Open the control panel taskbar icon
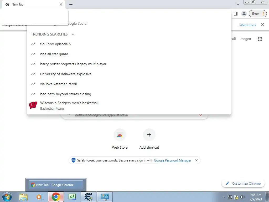This screenshot has width=269, height=202. click(105, 197)
